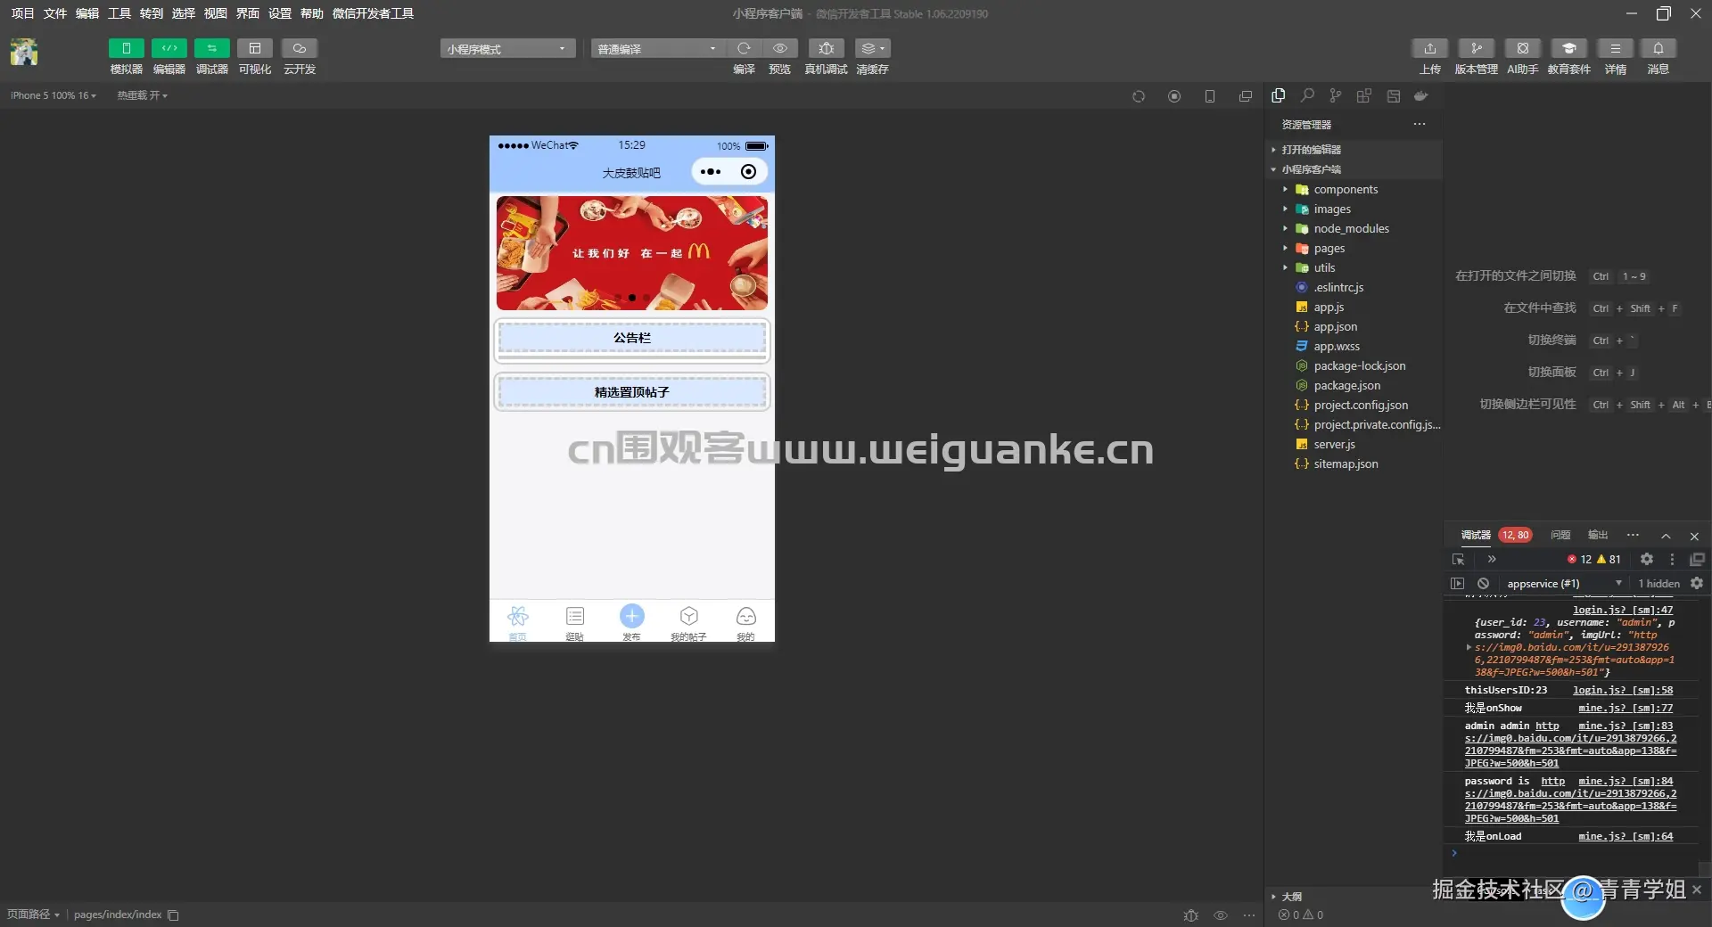Switch to the 问题 problems tab

click(1560, 535)
